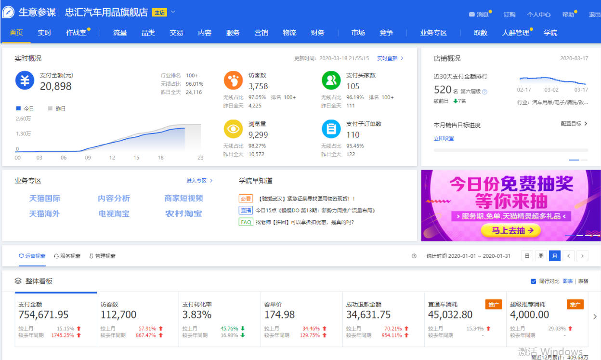The height and width of the screenshot is (360, 601).
Task: Click 立即设置 link
Action: (x=444, y=138)
